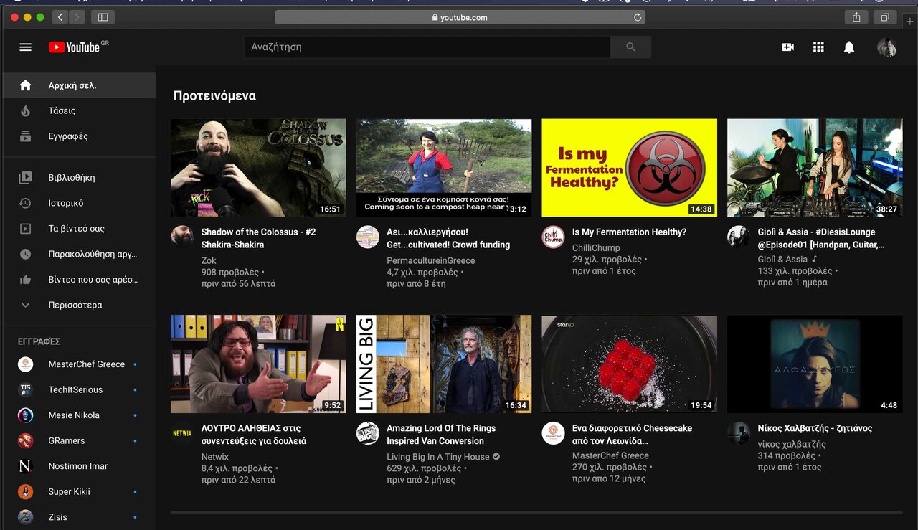Screen dimensions: 918x530
Task: Open Τάσεις trending page
Action: pos(79,110)
